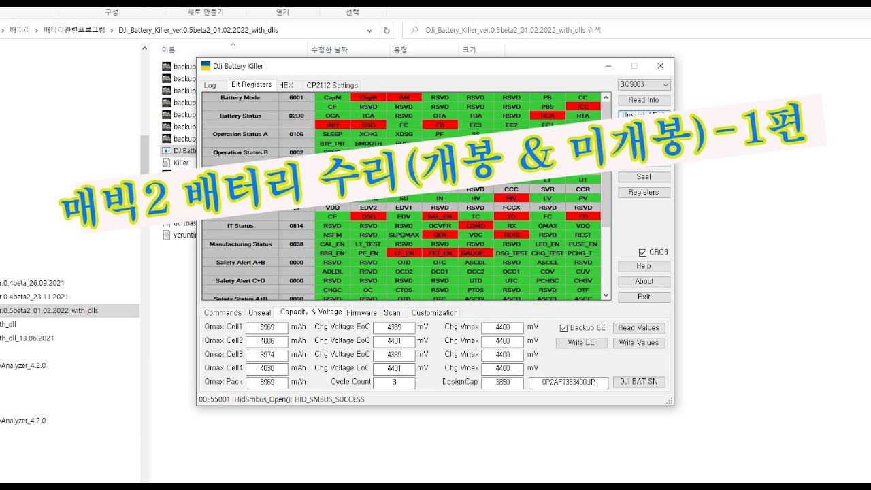
Task: Select the DJIBatt file icon in Explorer
Action: click(167, 150)
